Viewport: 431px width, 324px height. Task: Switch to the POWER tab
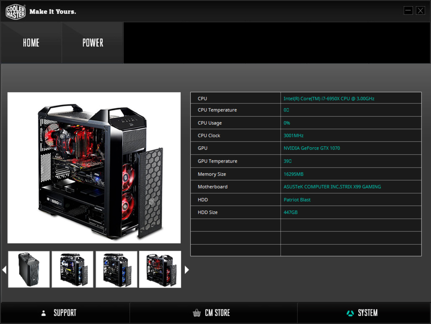93,43
